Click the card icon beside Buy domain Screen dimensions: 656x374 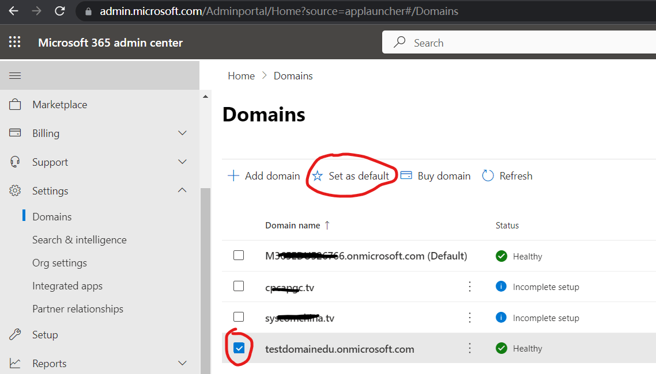coord(406,175)
